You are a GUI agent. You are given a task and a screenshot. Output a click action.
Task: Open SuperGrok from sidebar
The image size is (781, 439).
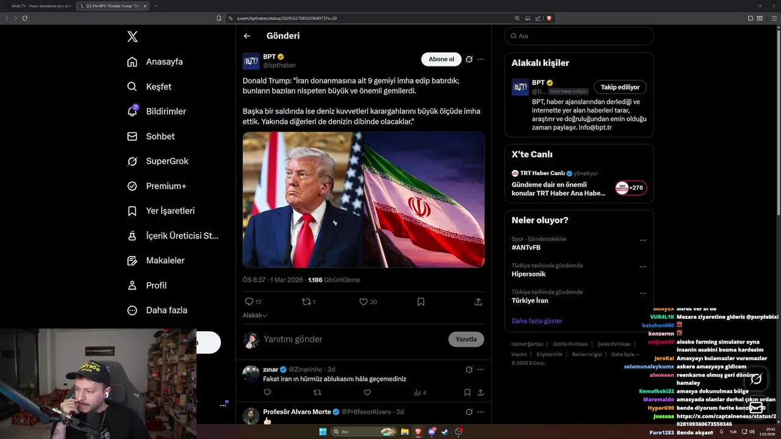click(157, 161)
